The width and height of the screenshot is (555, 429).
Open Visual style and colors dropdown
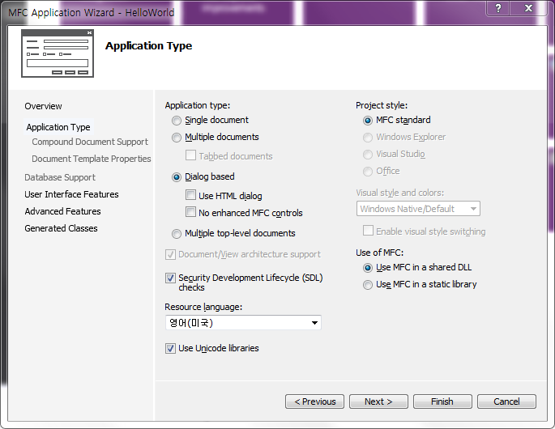pyautogui.click(x=418, y=209)
